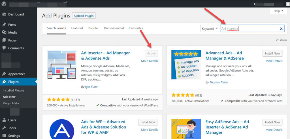Click Ads for WP plugin icon
The image size is (290, 139).
[x=62, y=129]
